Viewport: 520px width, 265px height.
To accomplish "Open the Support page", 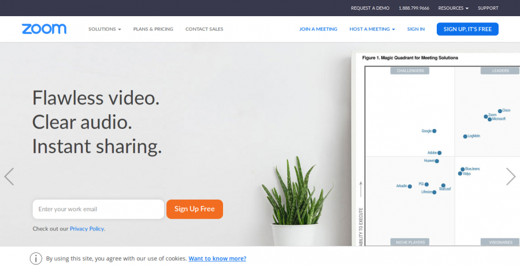I will point(488,8).
